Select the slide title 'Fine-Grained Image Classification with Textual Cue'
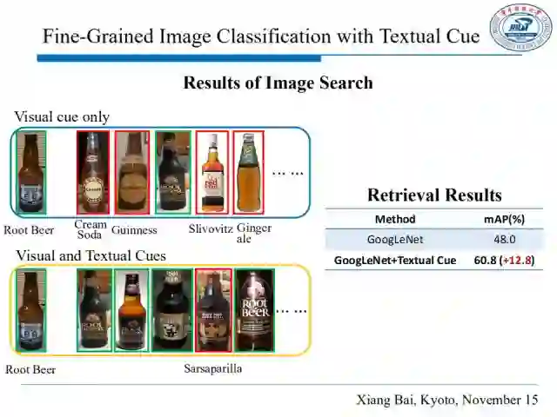The image size is (557, 417). click(261, 36)
